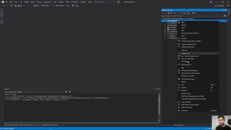Click the Copy Full Path icon
This screenshot has width=231, height=130.
179,102
